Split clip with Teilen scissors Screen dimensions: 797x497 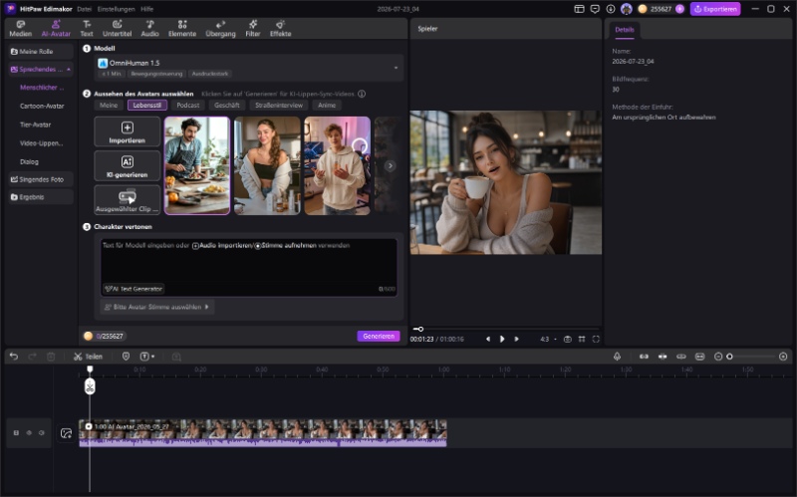88,357
